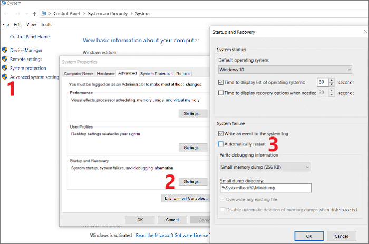Open the File menu
This screenshot has height=244, width=369.
click(6, 24)
